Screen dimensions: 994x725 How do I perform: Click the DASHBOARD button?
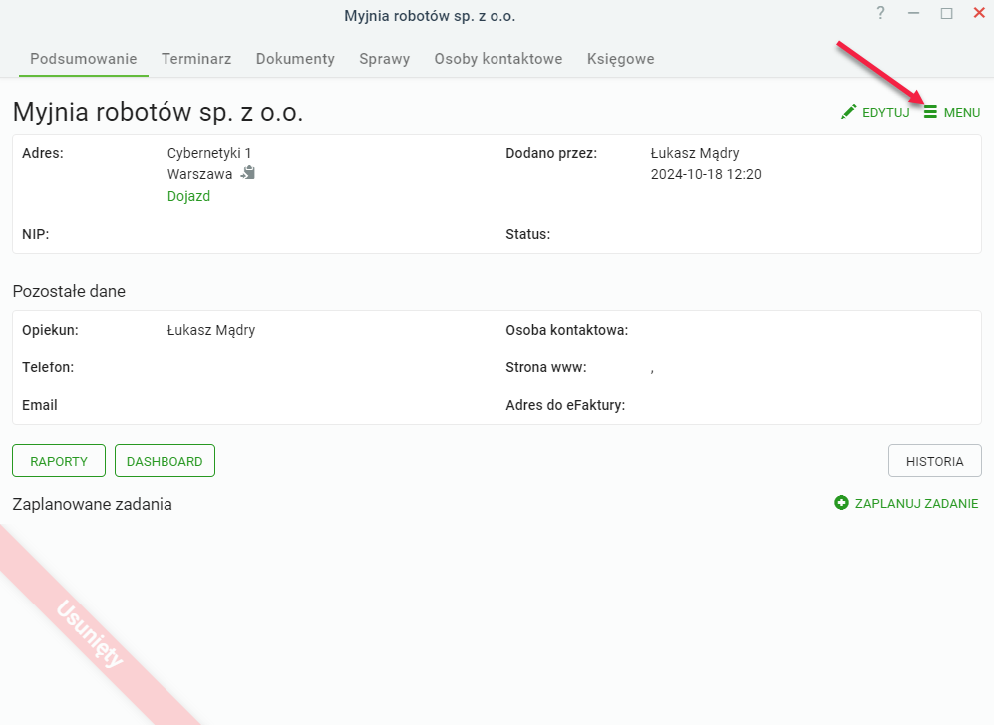(165, 461)
